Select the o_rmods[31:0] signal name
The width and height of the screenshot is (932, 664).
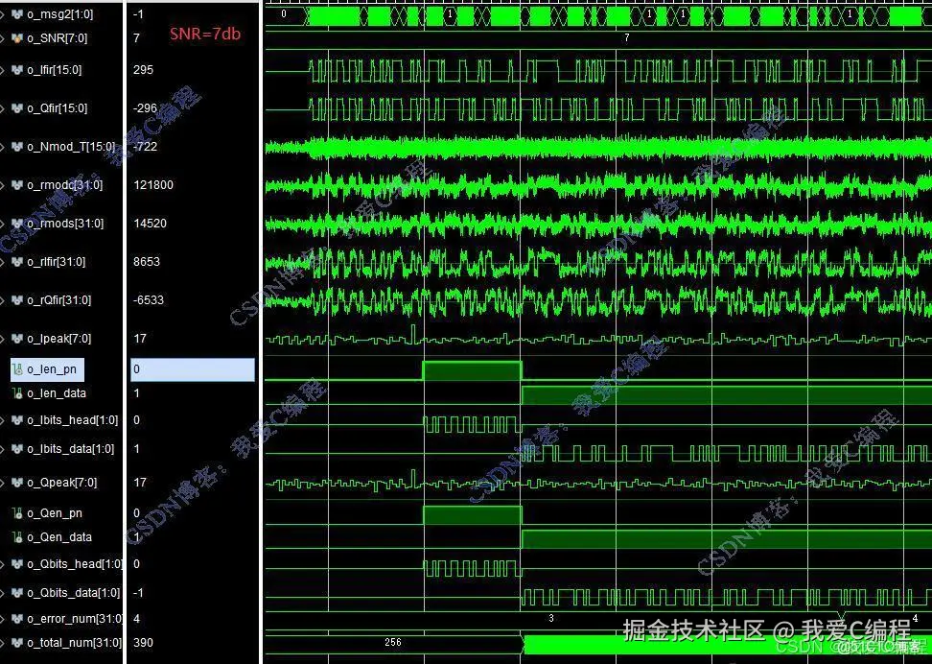click(x=65, y=224)
